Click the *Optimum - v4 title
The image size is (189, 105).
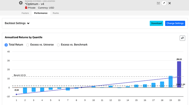(x=35, y=4)
